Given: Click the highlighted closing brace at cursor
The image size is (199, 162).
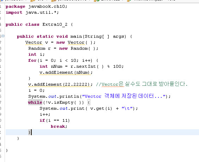Looking at the screenshot, I should point(29,132).
